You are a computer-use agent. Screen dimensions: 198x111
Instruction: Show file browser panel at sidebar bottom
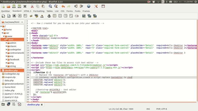3,104
